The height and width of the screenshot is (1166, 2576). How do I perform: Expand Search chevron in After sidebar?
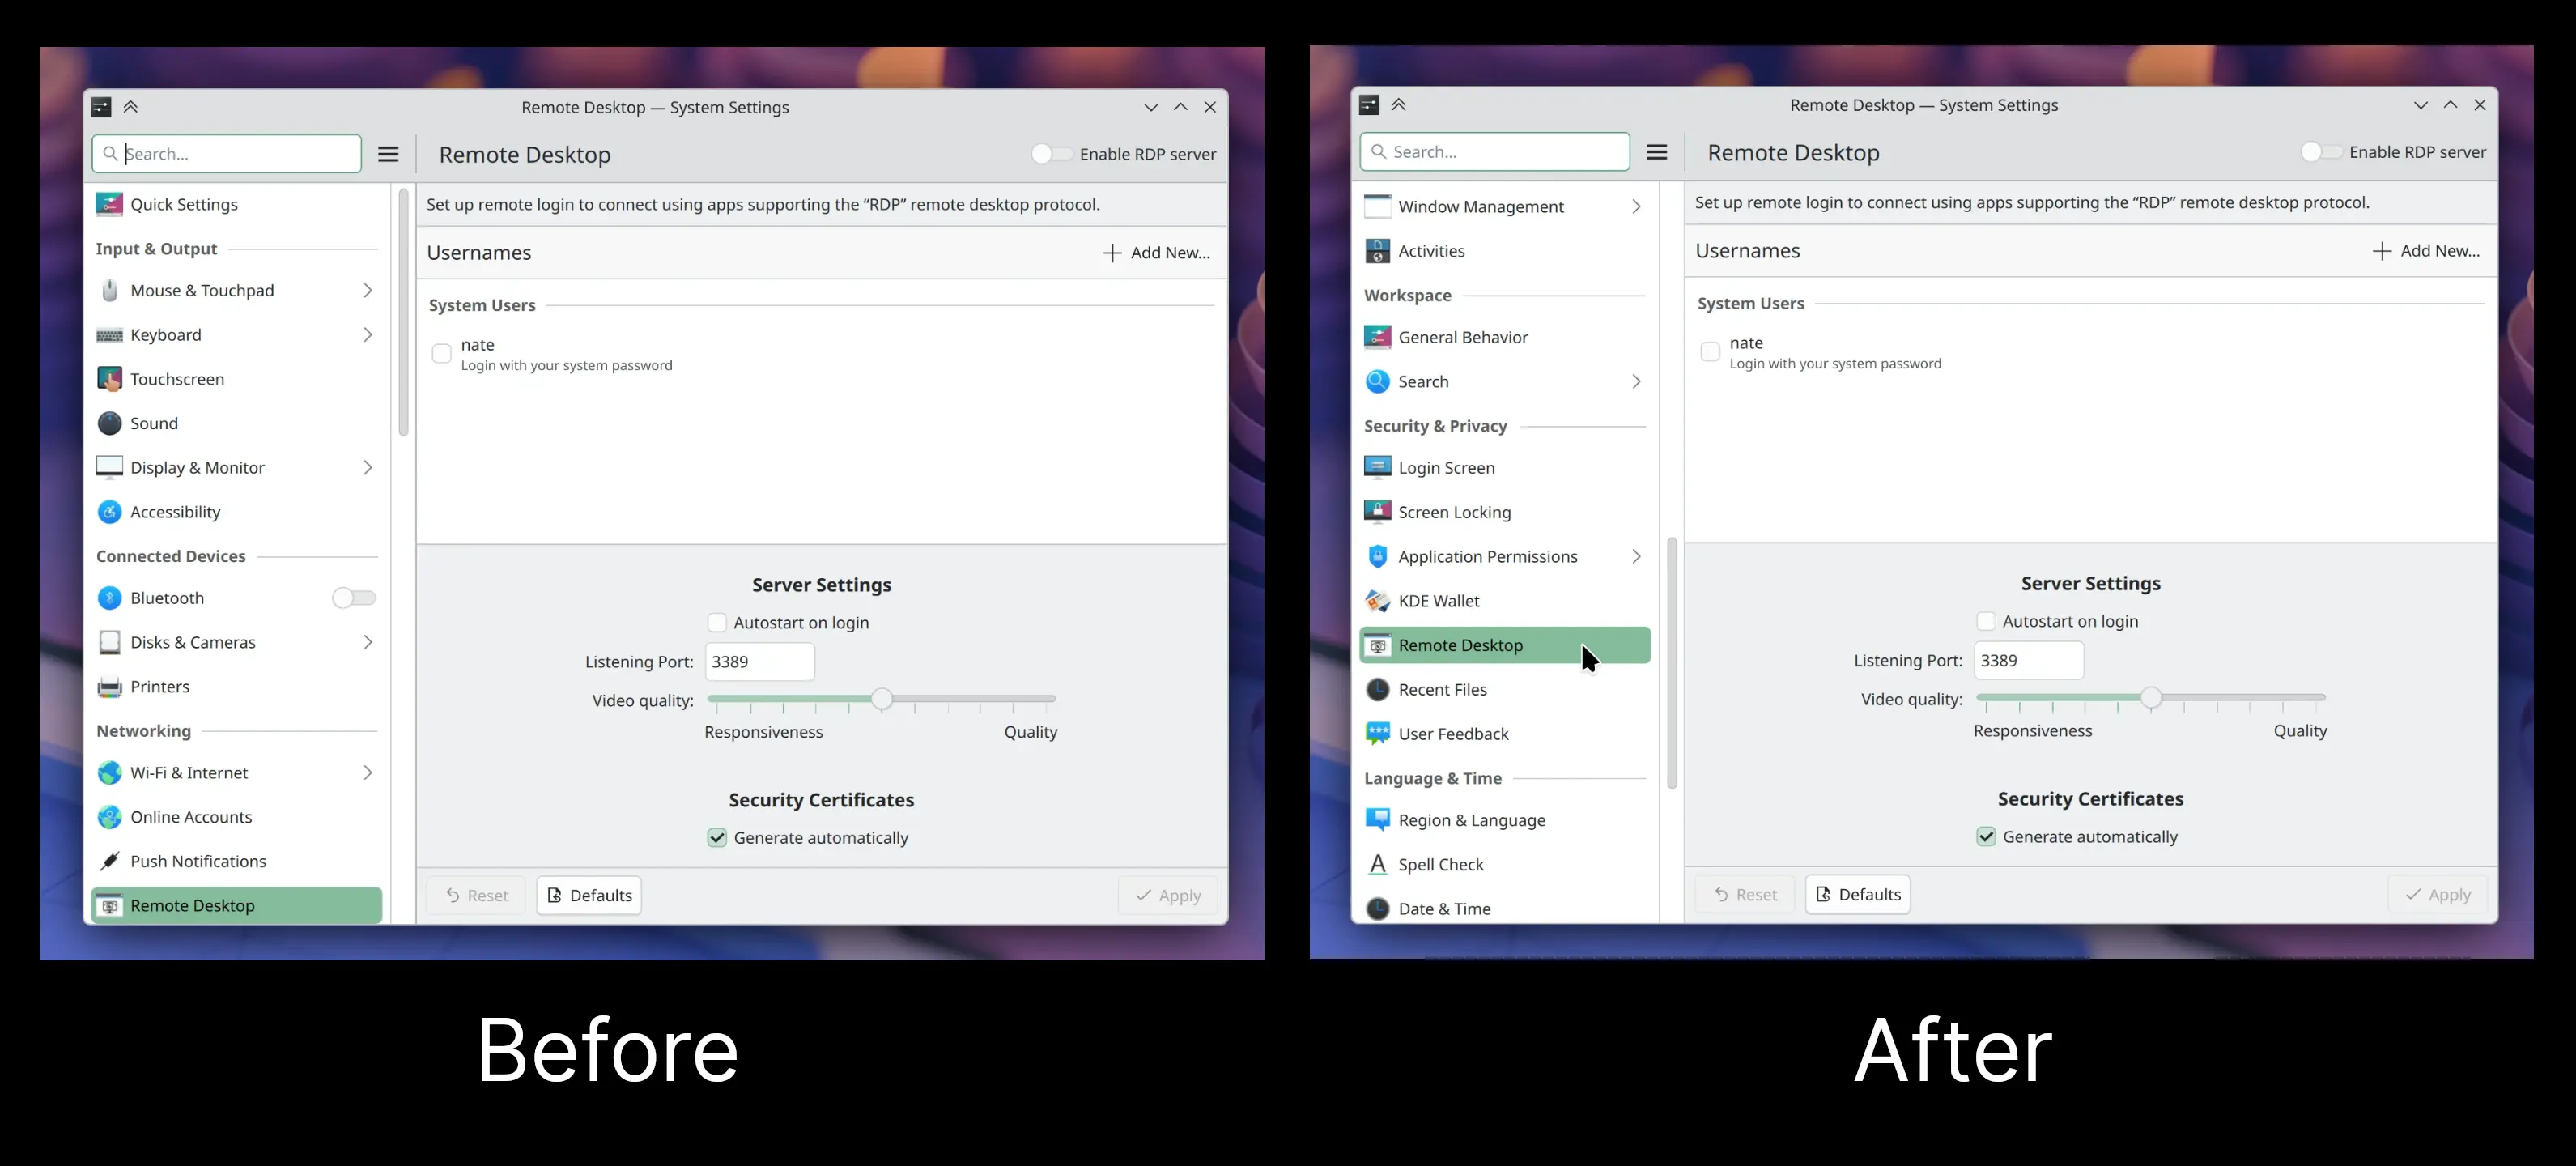coord(1636,381)
